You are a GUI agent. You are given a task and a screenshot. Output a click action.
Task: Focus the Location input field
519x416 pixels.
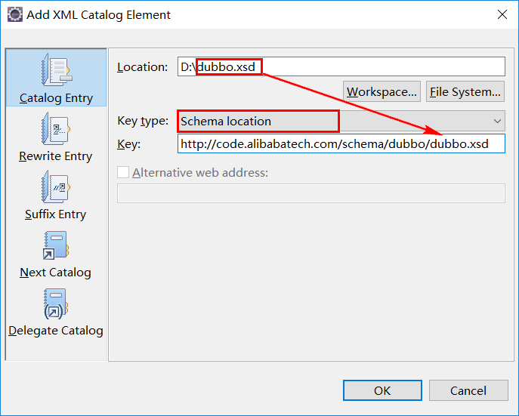341,66
